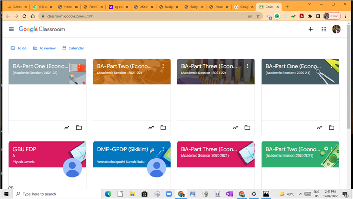Reload the Classroom page
Image resolution: width=353 pixels, height=199 pixels.
24,16
